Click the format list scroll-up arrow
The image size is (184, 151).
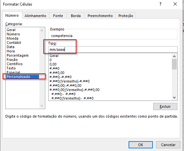coord(174,56)
